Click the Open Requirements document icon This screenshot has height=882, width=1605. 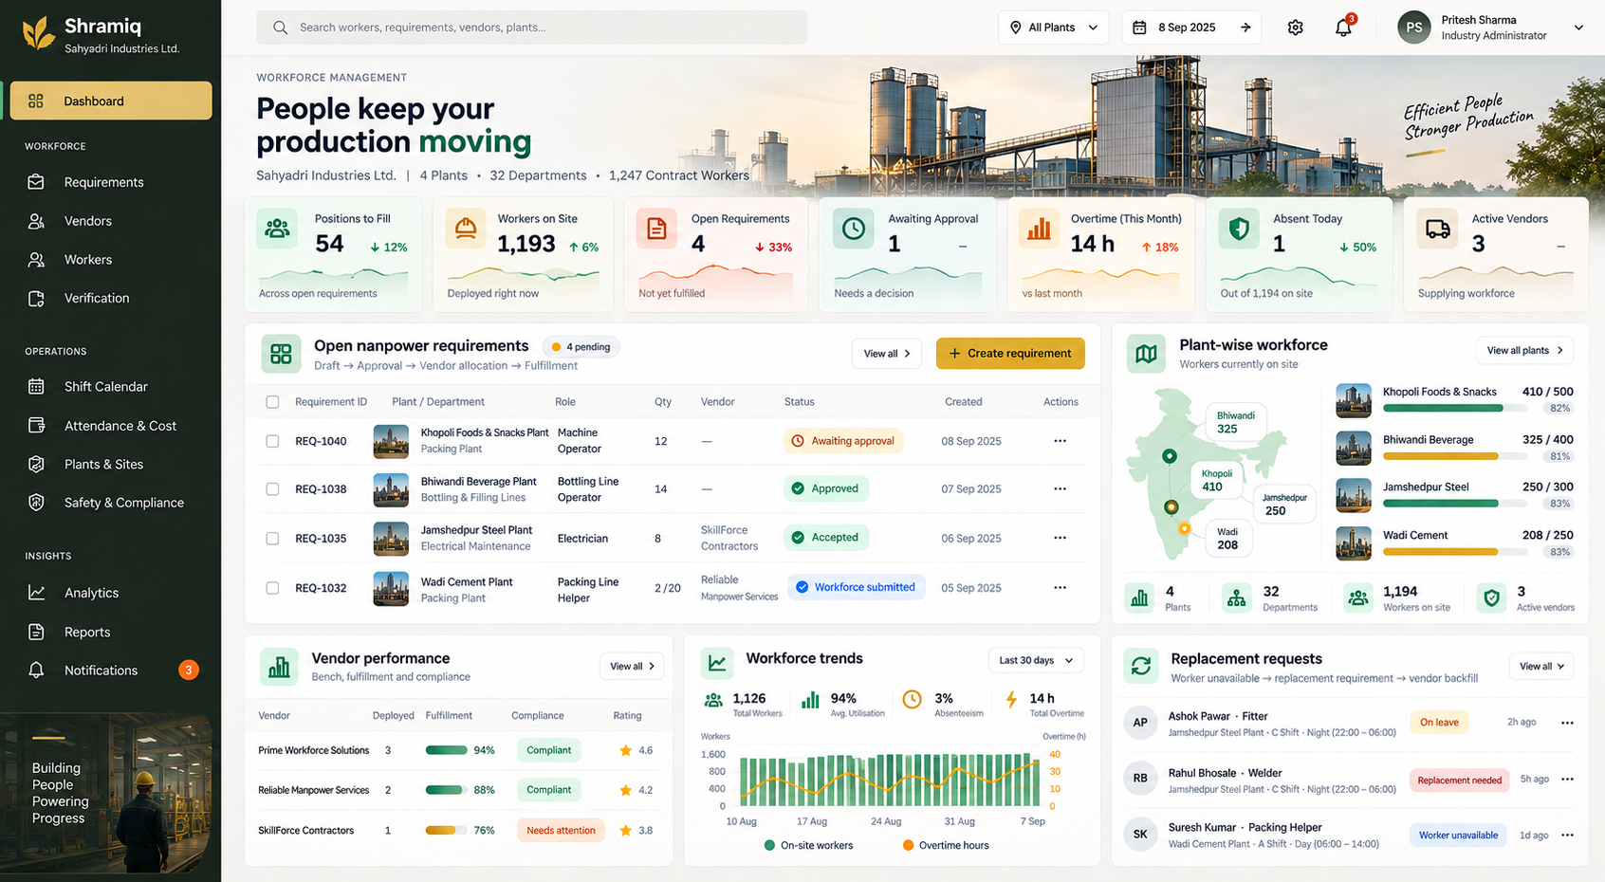[x=656, y=229]
